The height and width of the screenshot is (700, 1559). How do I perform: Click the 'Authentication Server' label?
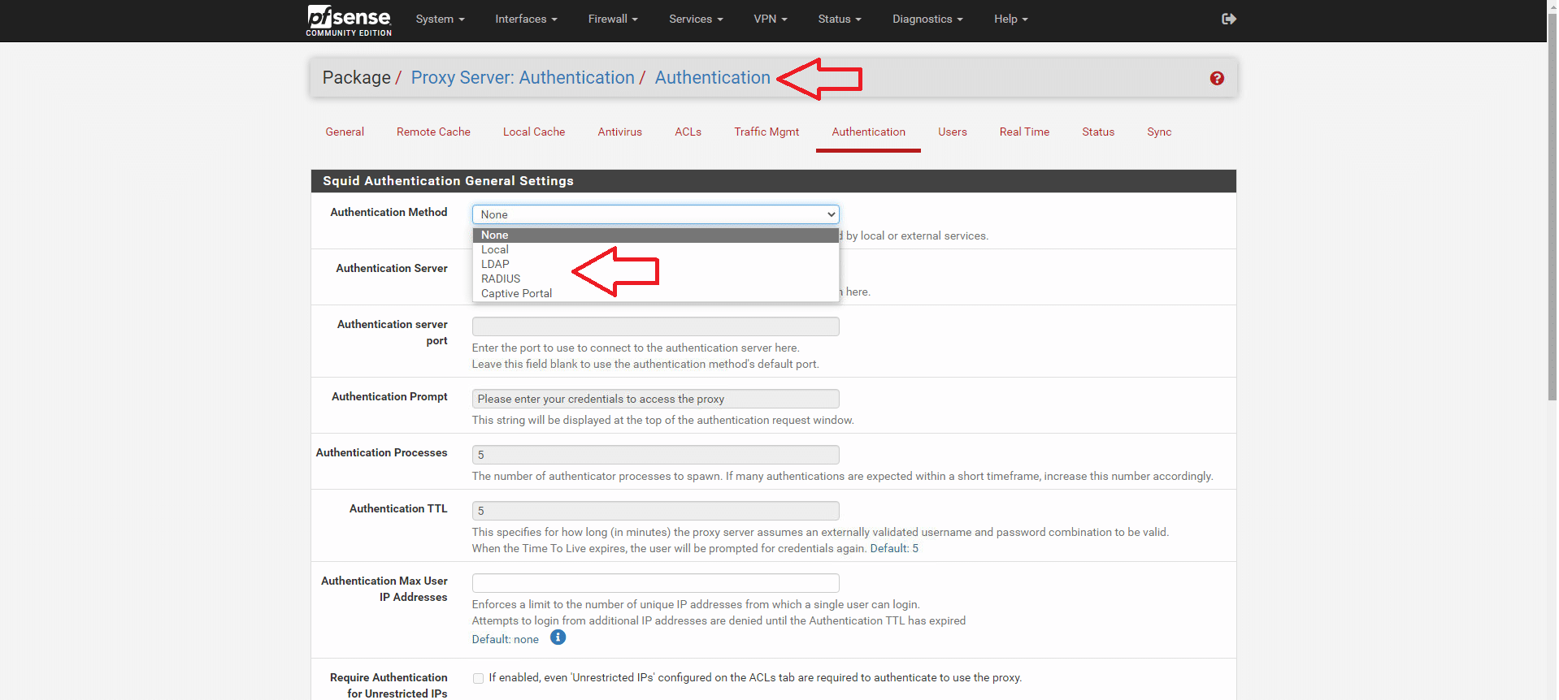pos(392,268)
